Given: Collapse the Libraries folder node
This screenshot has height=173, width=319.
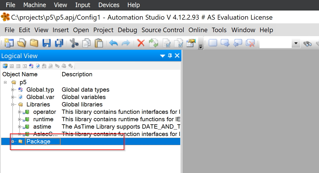Looking at the screenshot, I should coord(13,104).
